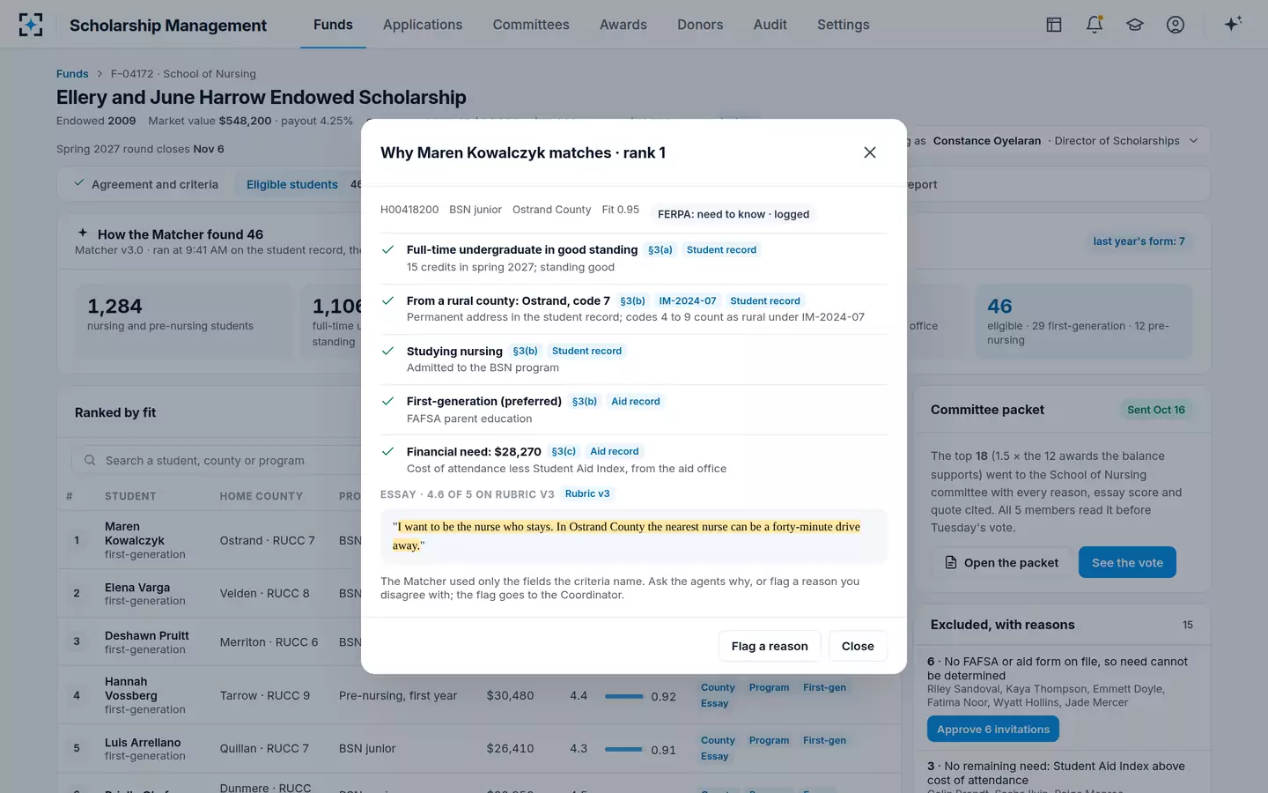Click the last year's form: 7 badge
Screen dimensions: 1268x793
point(1139,241)
